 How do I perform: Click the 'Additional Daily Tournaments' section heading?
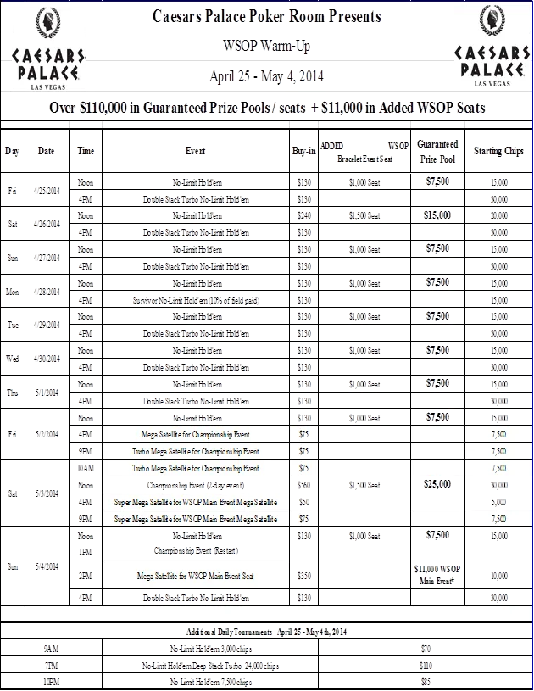267,632
